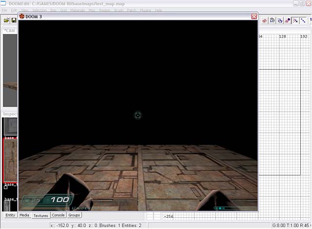Click the armor 25 HUD readout
The height and width of the screenshot is (229, 312).
tap(36, 200)
